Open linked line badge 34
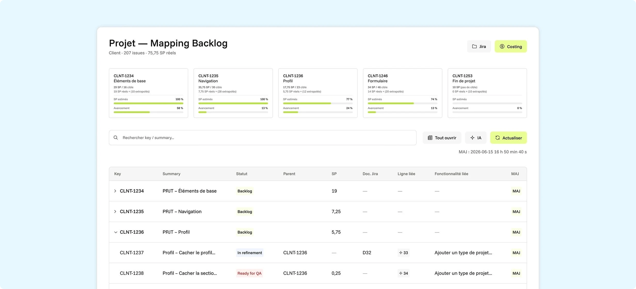Screen dimensions: 636x289 403,273
